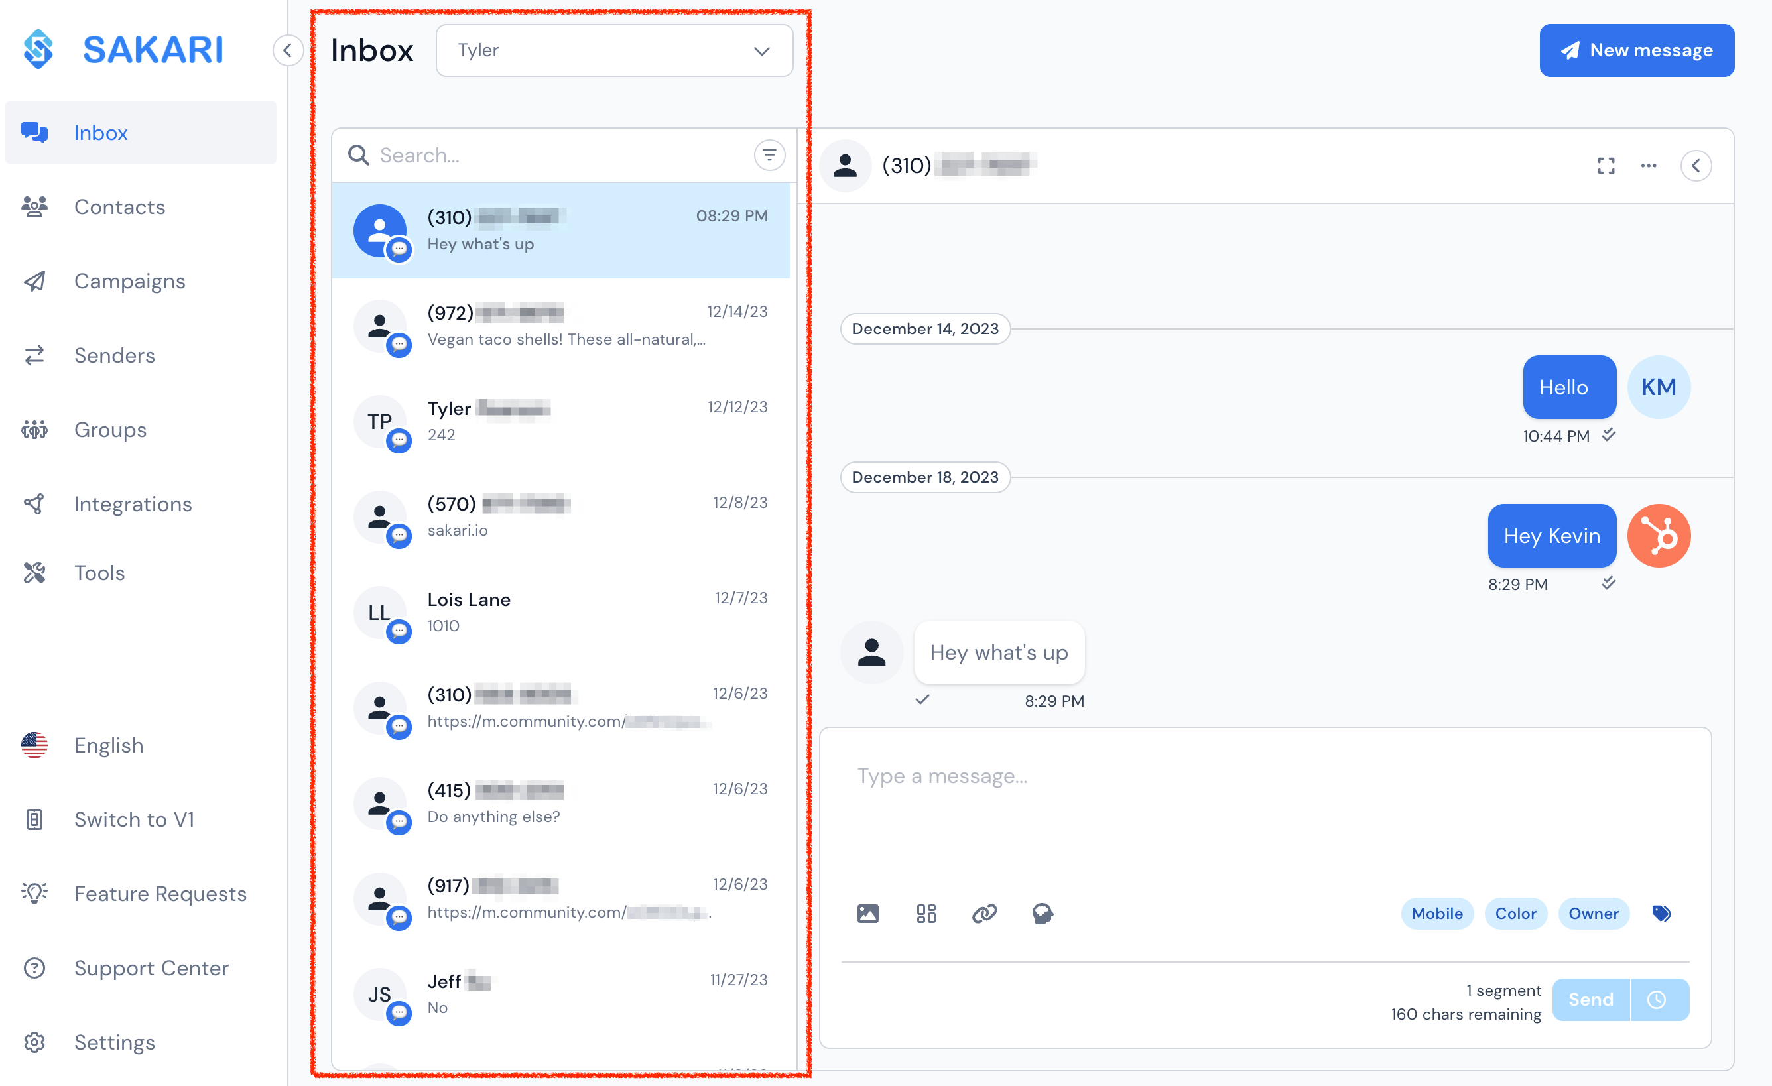1772x1086 pixels.
Task: Open the AI assistant icon in composer
Action: pos(1042,914)
